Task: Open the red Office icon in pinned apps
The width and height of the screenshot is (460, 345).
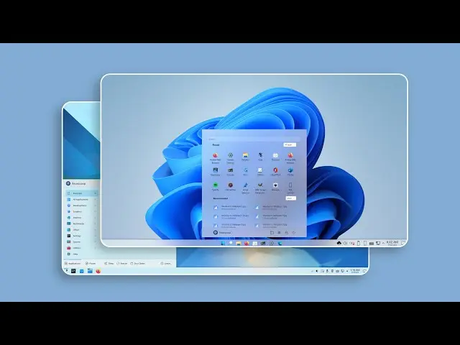Action: coord(275,170)
